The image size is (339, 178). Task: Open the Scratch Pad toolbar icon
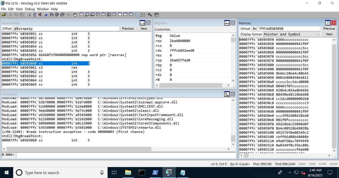(120, 14)
